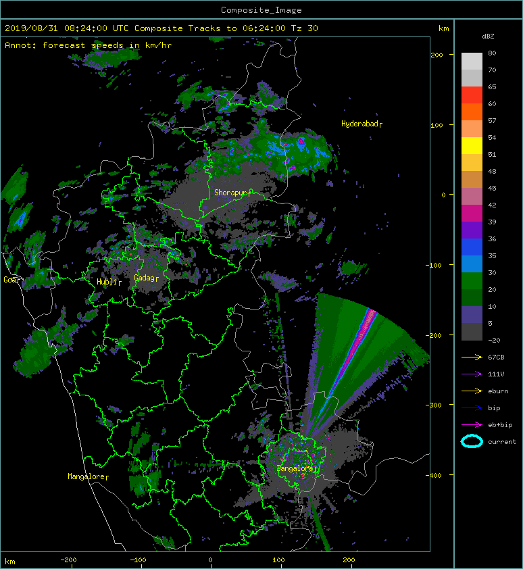Click the 200 tick on vertical axis
This screenshot has height=569, width=523.
437,55
